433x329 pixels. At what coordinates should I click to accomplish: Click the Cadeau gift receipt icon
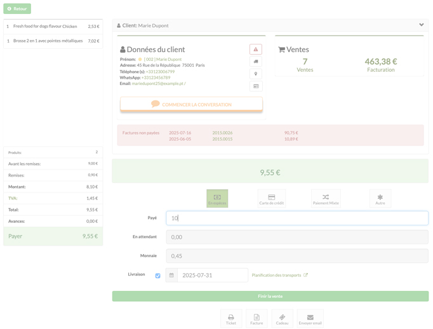[282, 319]
